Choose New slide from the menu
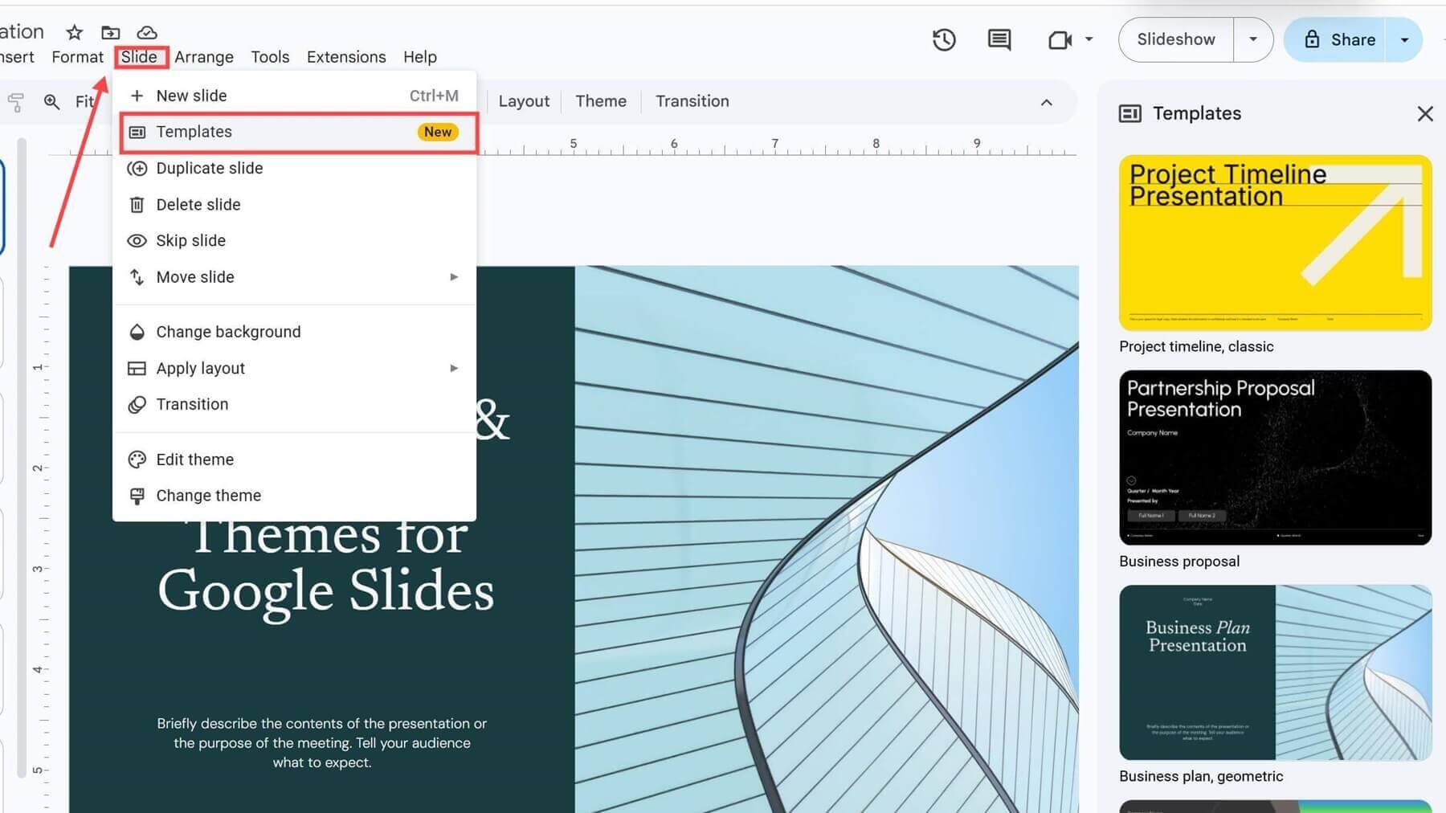 coord(294,96)
